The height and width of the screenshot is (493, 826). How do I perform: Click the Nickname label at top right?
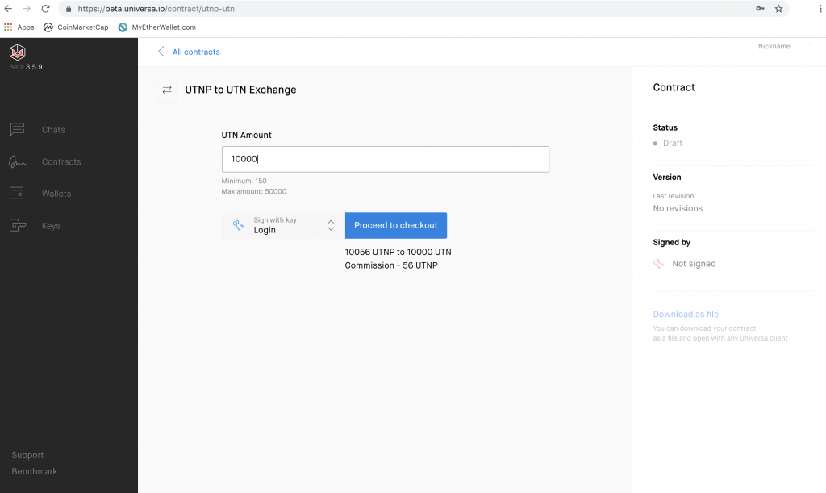pyautogui.click(x=774, y=46)
